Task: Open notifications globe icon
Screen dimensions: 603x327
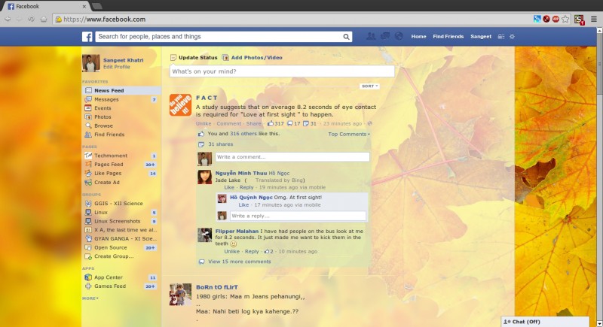Action: click(x=399, y=36)
